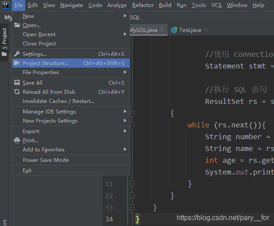Choose Exit from the File menu
Screen dimensions: 274x226
coord(27,171)
